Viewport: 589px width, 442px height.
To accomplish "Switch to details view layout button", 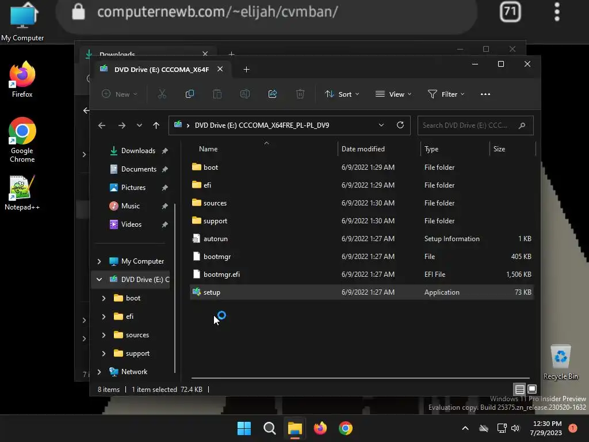I will coord(520,389).
